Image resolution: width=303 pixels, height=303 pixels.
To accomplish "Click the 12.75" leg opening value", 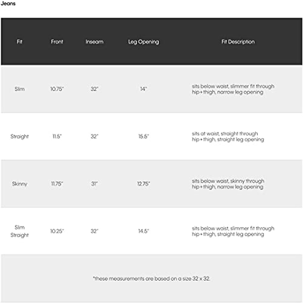I will [143, 184].
